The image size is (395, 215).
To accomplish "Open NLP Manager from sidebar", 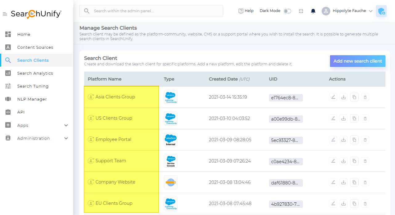I will coord(32,99).
